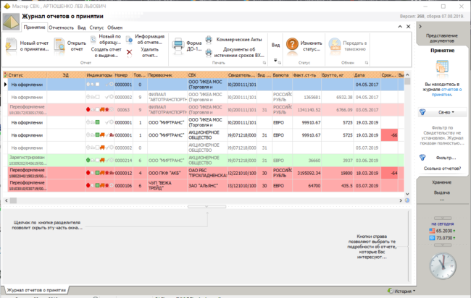This screenshot has width=471, height=298.
Task: Click 'Информация об отчете' icon
Action: pos(129,38)
